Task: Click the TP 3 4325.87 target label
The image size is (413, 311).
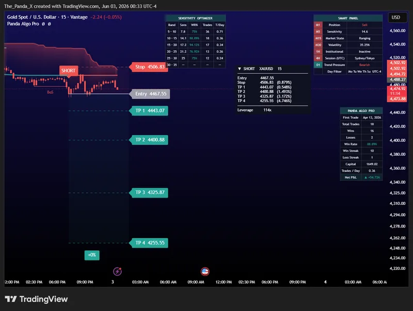Action: [150, 192]
